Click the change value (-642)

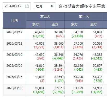[x=79, y=70]
